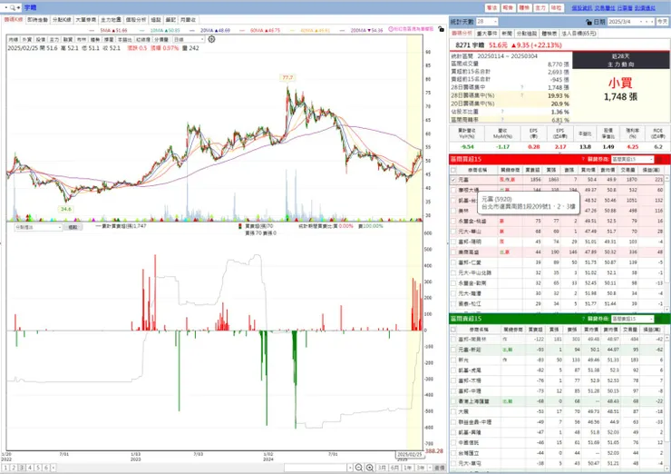Expand the page list arrow after 6
Viewport: 671px width, 474px height.
click(53, 468)
